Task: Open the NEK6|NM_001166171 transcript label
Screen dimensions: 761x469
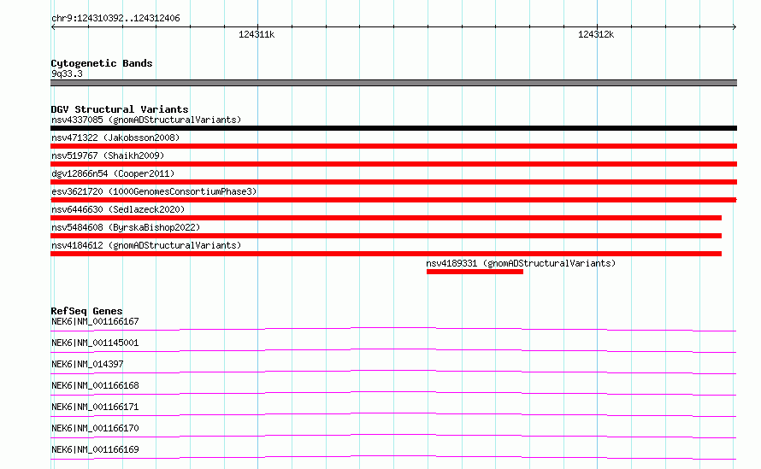Action: [x=95, y=407]
